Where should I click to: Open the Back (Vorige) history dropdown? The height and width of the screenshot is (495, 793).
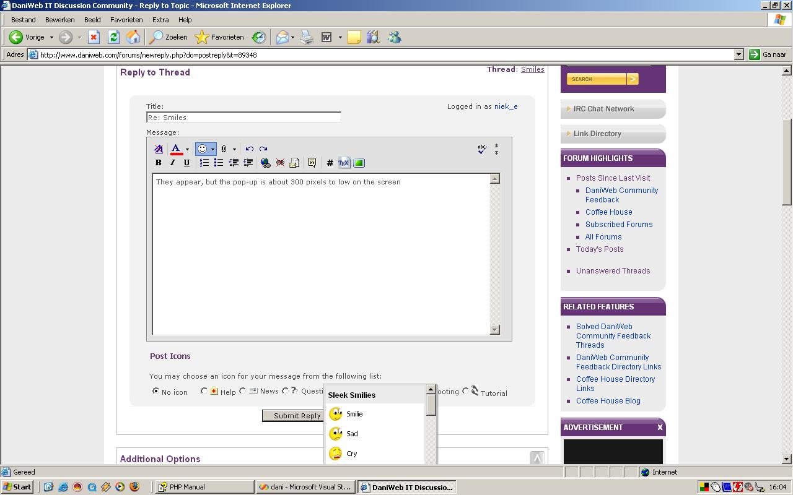51,37
